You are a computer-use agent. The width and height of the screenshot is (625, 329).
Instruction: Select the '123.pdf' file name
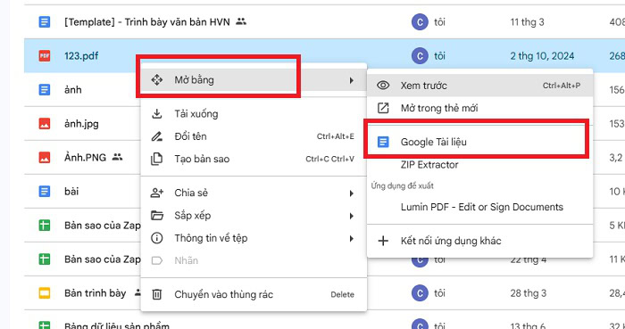point(81,55)
